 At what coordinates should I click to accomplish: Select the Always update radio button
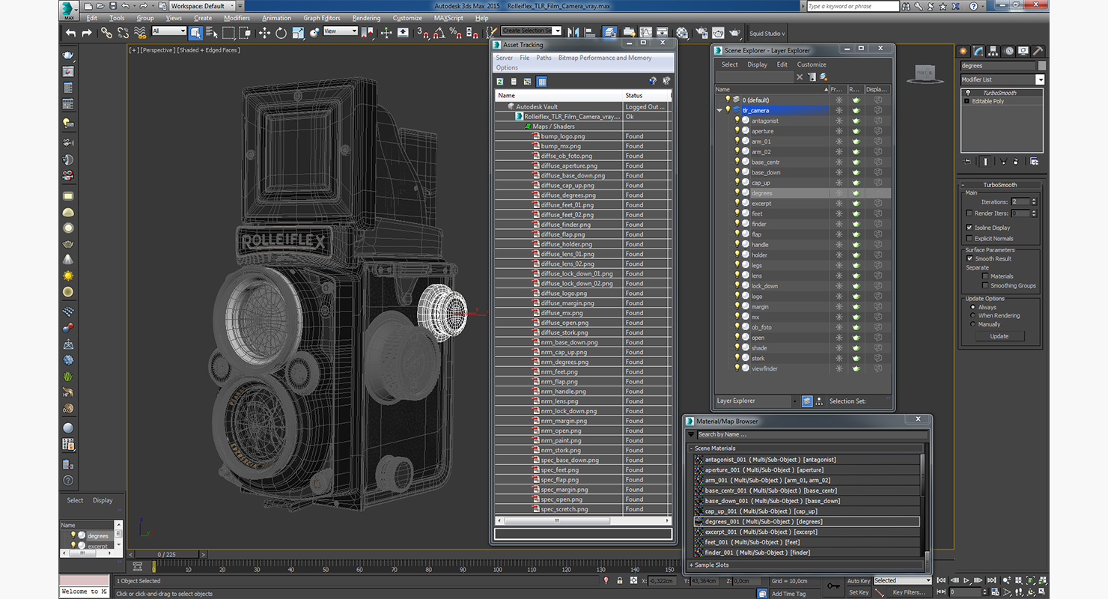(973, 307)
